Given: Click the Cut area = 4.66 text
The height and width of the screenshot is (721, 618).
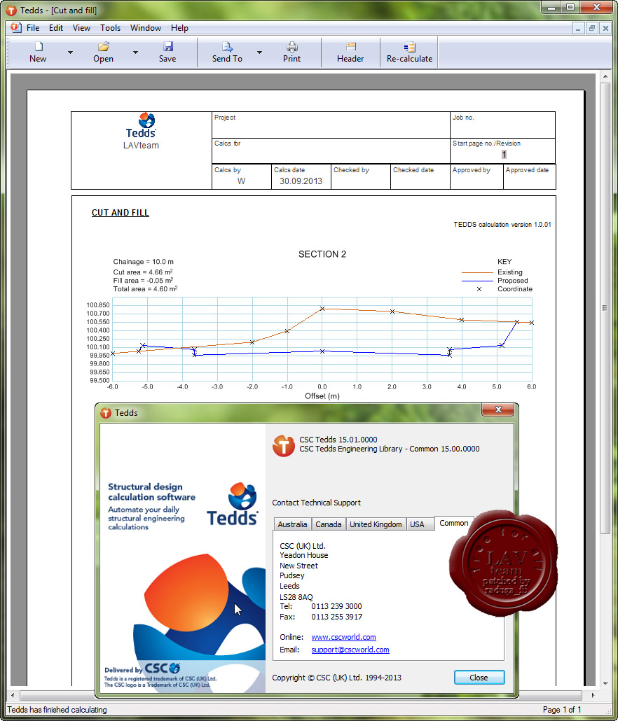Looking at the screenshot, I should [143, 272].
